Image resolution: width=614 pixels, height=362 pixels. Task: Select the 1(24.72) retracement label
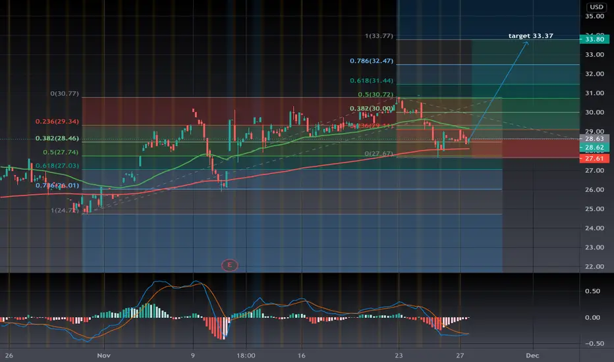coord(65,211)
